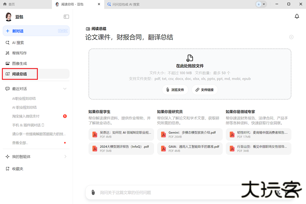Open the 吴恩达 AI career PDF sample
Viewport: 306px width, 204px height.
pos(121,134)
